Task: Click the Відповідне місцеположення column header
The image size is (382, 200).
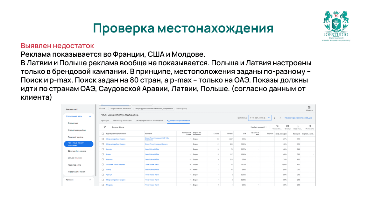Action: tap(116, 133)
